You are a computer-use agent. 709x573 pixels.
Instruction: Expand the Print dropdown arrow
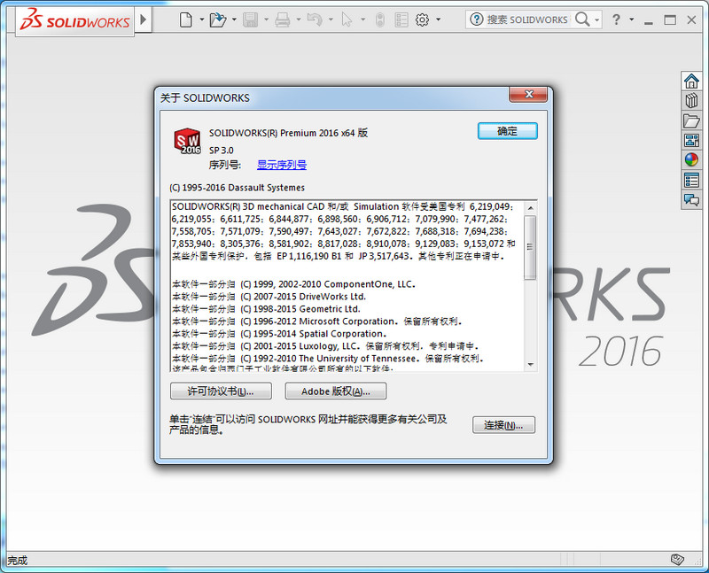pos(299,19)
